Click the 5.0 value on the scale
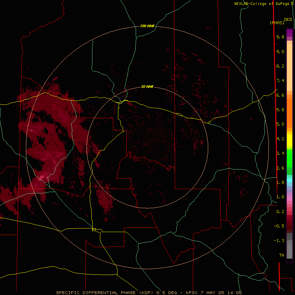 280,124
